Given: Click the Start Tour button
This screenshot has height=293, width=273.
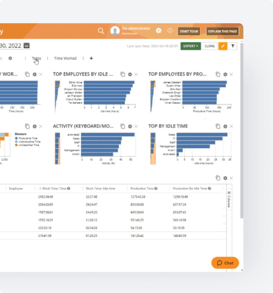Looking at the screenshot, I should (x=189, y=31).
